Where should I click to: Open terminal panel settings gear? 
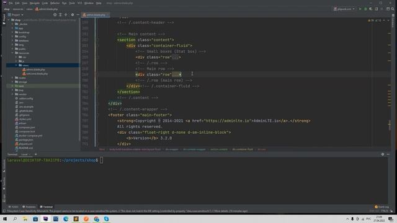(x=383, y=154)
